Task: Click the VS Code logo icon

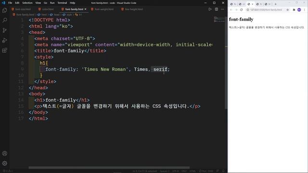Action: (3, 3)
